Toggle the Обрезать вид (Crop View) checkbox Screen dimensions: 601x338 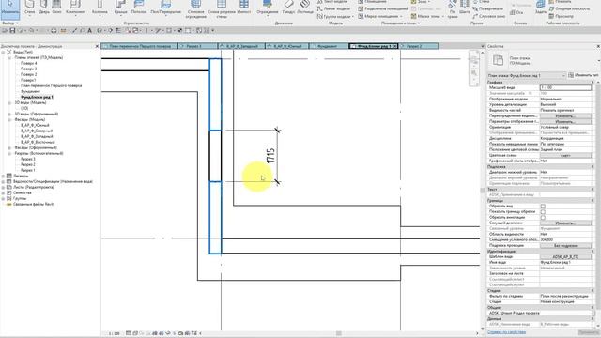[543, 207]
